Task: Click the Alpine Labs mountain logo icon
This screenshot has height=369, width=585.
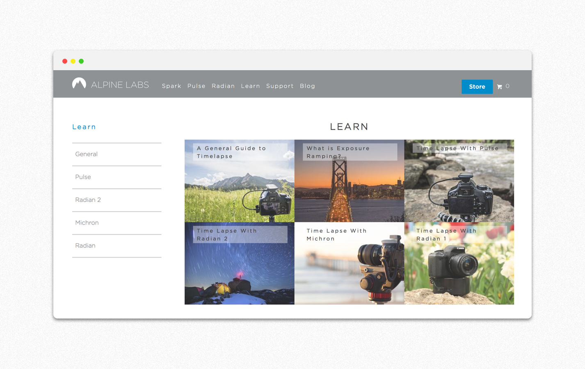Action: (79, 83)
